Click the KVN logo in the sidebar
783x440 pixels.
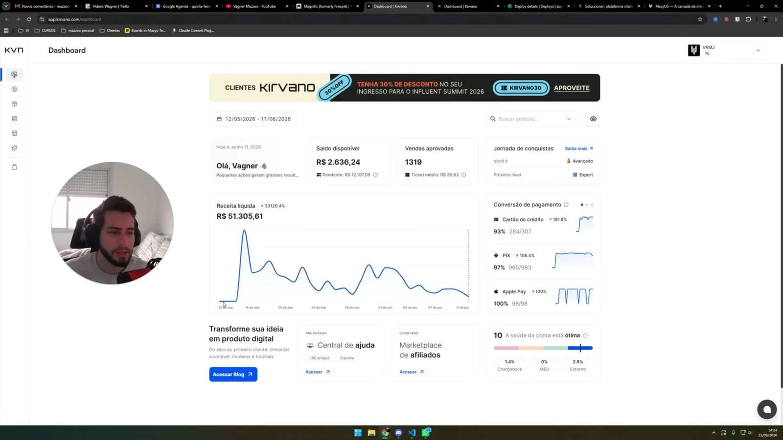click(x=14, y=50)
